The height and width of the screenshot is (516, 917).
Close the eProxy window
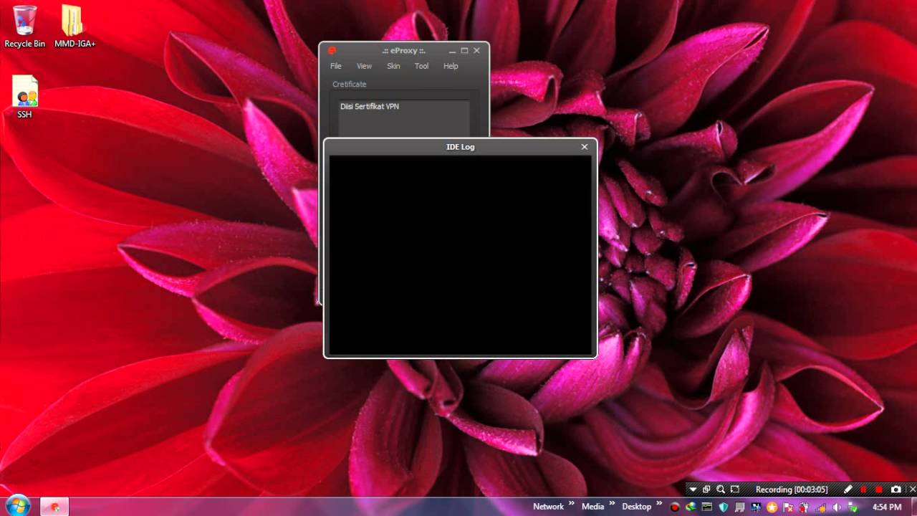476,51
